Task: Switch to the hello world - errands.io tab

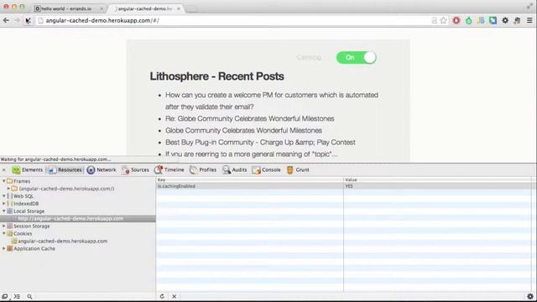Action: pyautogui.click(x=67, y=8)
